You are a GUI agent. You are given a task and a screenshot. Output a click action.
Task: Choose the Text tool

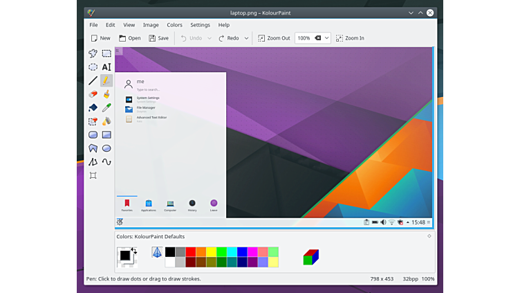coord(106,67)
